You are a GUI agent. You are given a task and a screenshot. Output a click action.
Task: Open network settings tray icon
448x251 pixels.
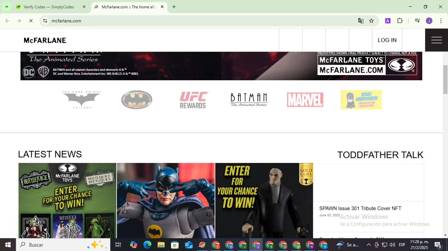point(384,245)
